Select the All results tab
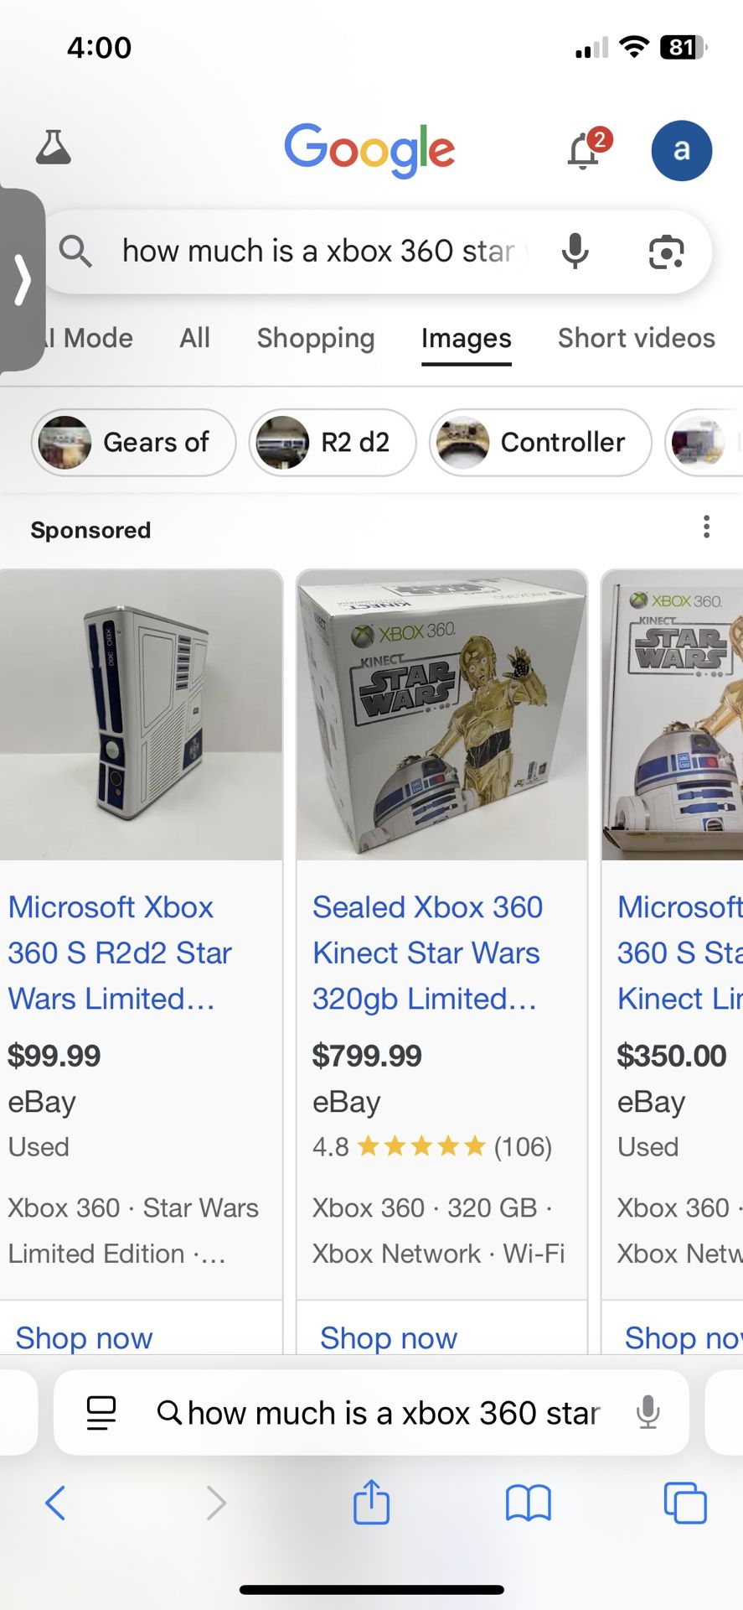Viewport: 743px width, 1610px height. [x=194, y=338]
